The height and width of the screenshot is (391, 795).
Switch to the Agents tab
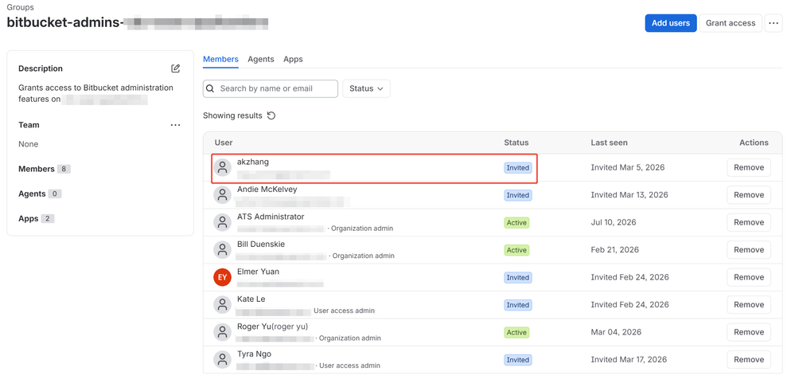[260, 60]
